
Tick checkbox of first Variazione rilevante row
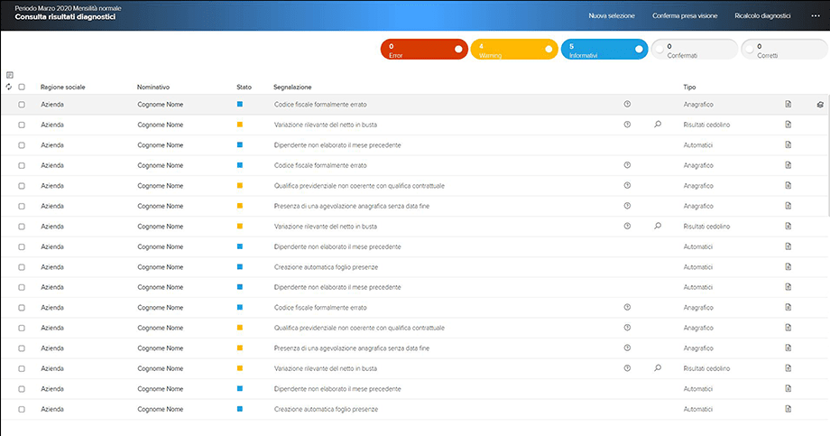(x=22, y=125)
